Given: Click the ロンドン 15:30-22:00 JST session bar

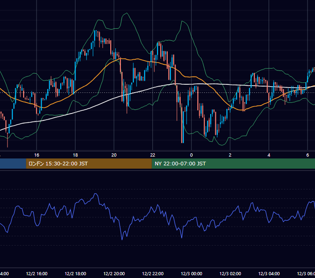Looking at the screenshot, I should (x=89, y=164).
